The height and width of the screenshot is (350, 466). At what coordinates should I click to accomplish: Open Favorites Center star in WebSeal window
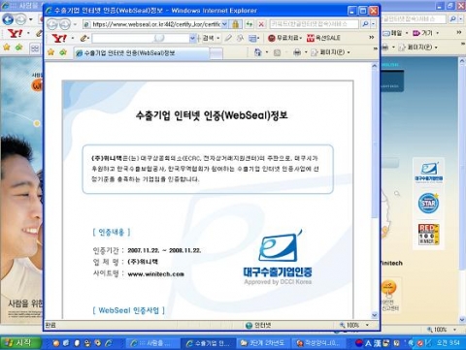(50, 52)
